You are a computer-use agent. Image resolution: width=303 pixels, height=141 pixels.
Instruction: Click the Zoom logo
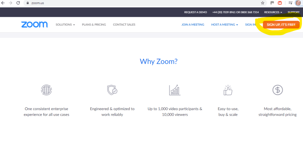click(34, 25)
